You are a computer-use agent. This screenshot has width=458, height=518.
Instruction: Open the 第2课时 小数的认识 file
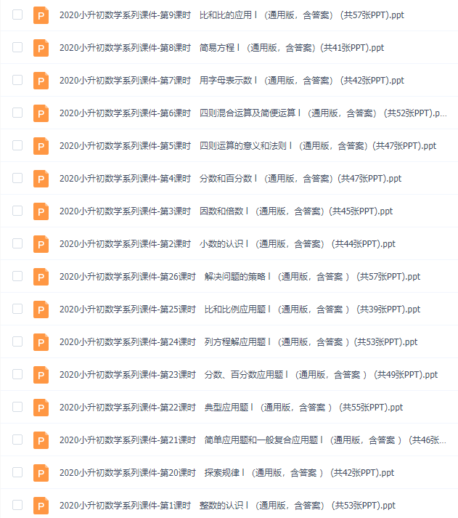[227, 244]
